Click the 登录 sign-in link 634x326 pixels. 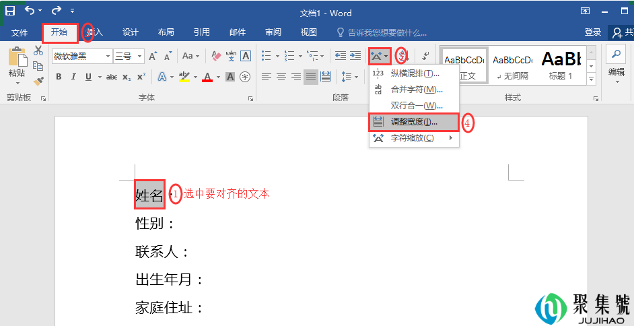coord(593,32)
